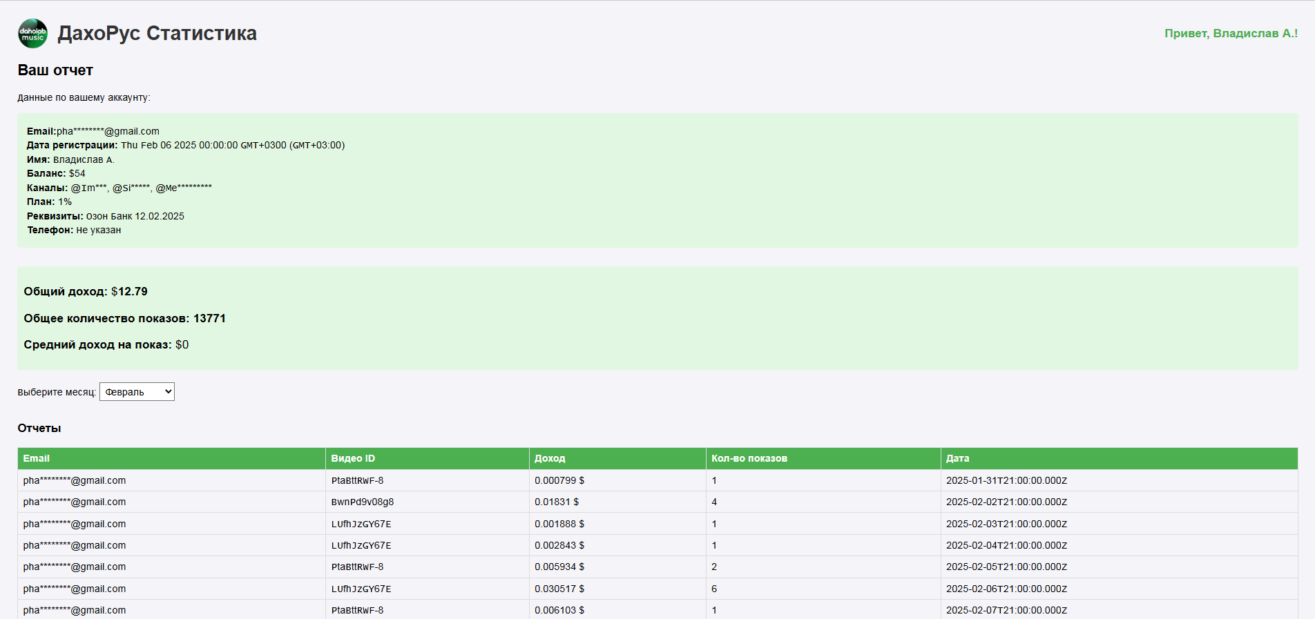This screenshot has height=619, width=1315.
Task: Select income value 0.001888 $
Action: click(x=559, y=524)
